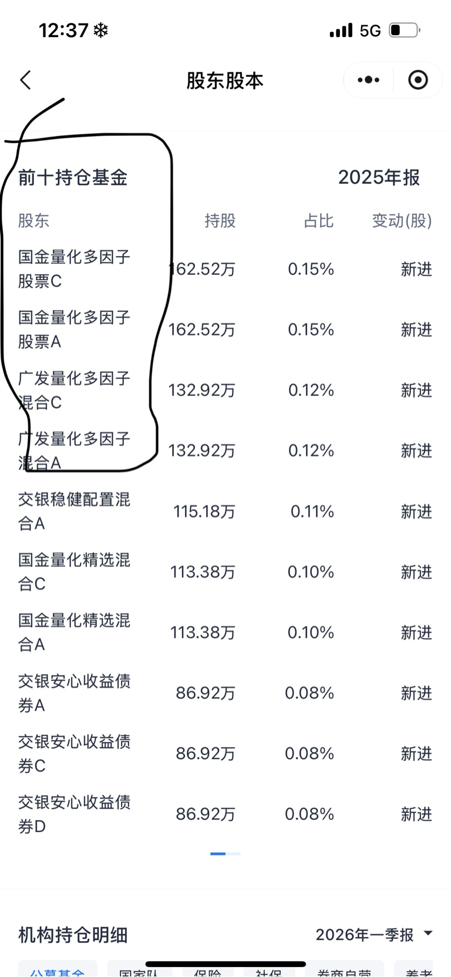Tap the back arrow icon
This screenshot has height=977, width=451.
[25, 80]
